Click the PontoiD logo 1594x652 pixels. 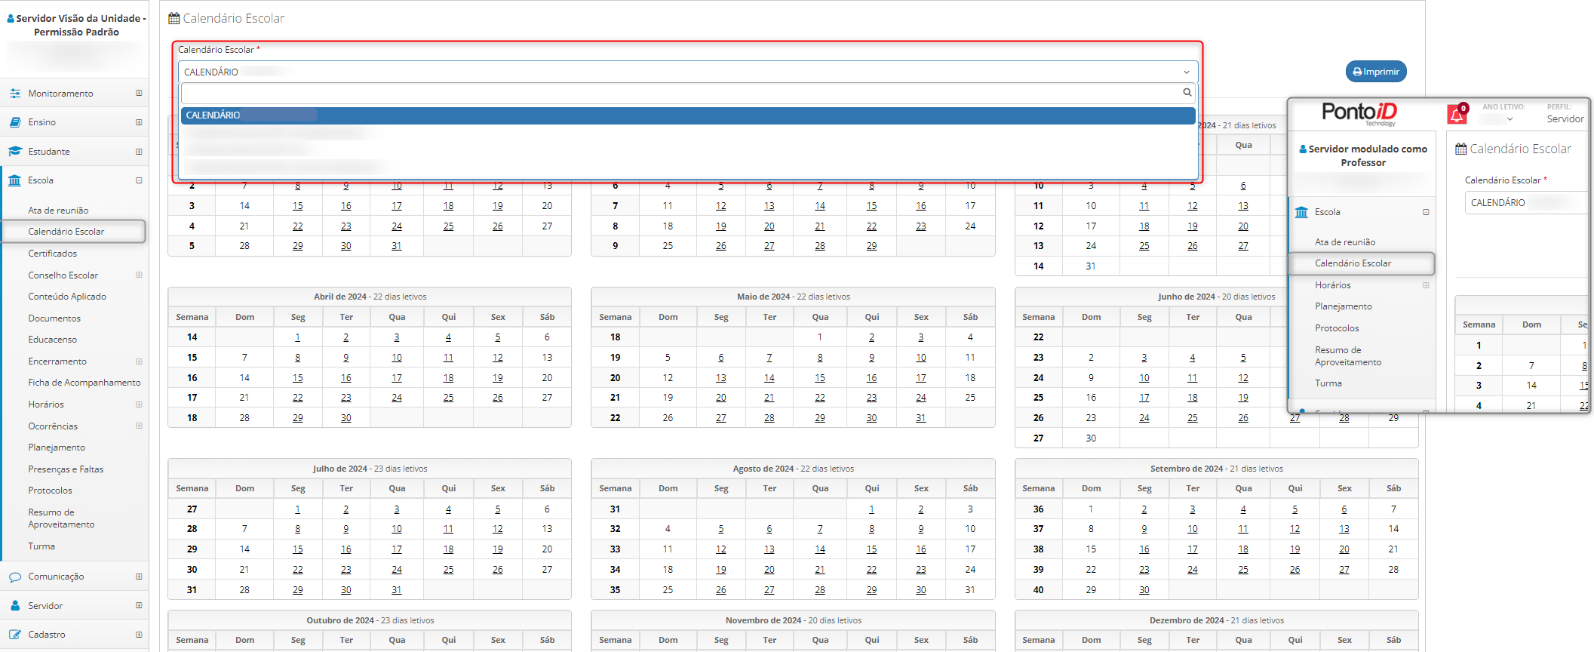pos(1359,112)
